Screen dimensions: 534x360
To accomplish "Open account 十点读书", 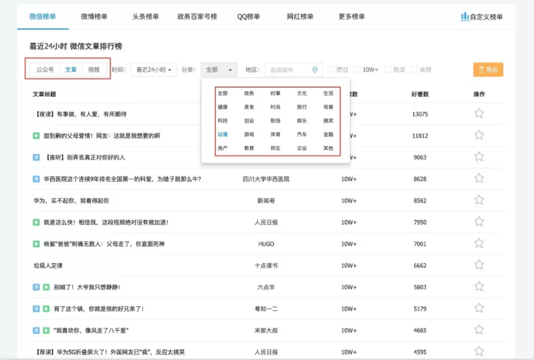I will coord(266,266).
